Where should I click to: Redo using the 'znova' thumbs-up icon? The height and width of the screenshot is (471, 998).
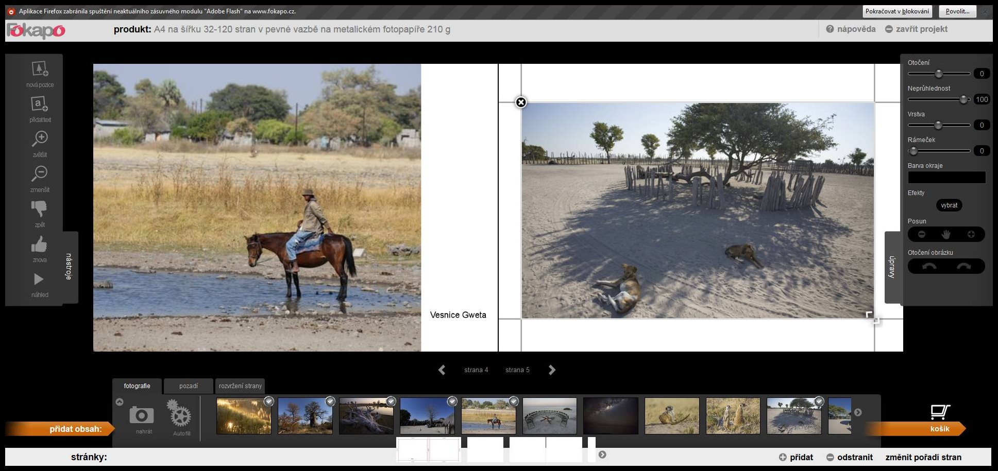40,245
